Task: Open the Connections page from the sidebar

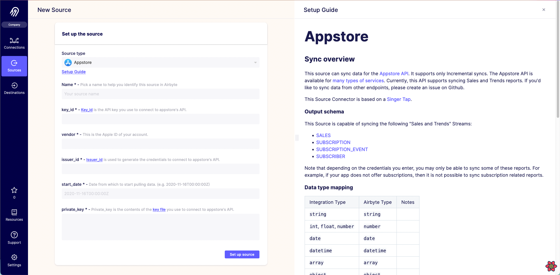Action: tap(14, 43)
